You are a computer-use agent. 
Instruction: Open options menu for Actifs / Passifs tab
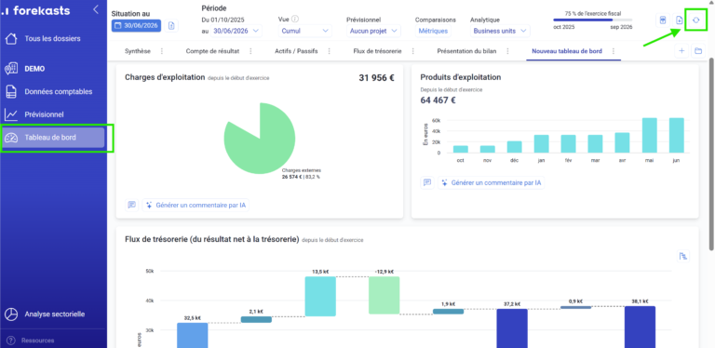[329, 51]
